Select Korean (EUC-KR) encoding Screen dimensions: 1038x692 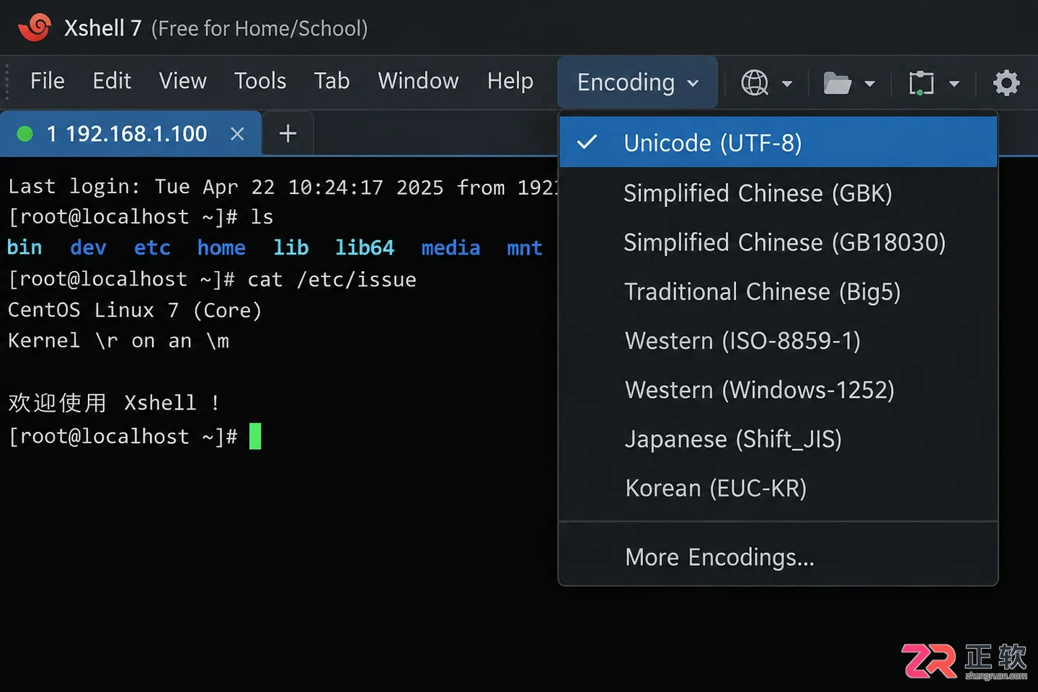[778, 488]
